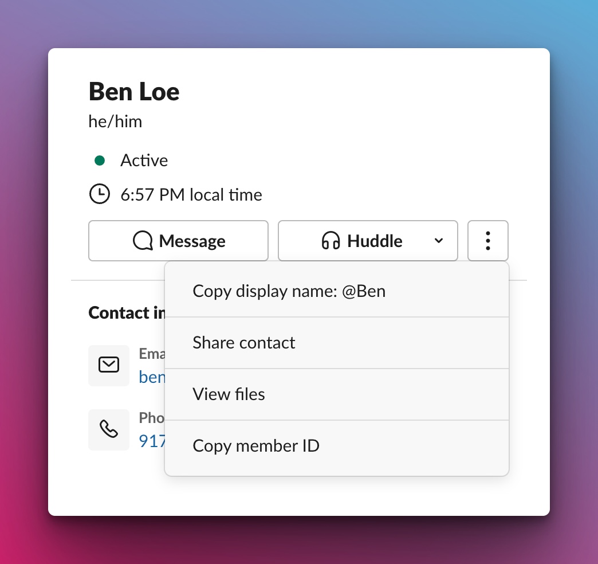Click the Contact information heading
This screenshot has height=564, width=598.
127,313
